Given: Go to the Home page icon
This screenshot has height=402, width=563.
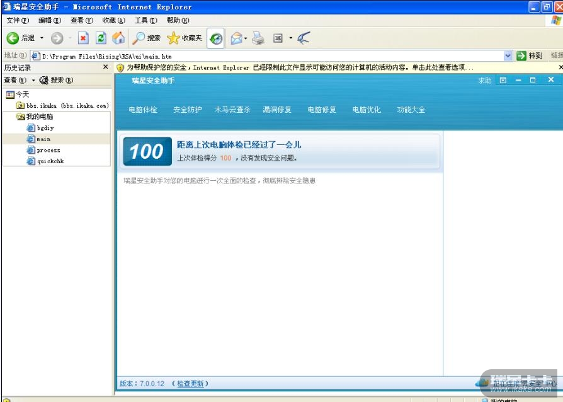Looking at the screenshot, I should pyautogui.click(x=118, y=38).
